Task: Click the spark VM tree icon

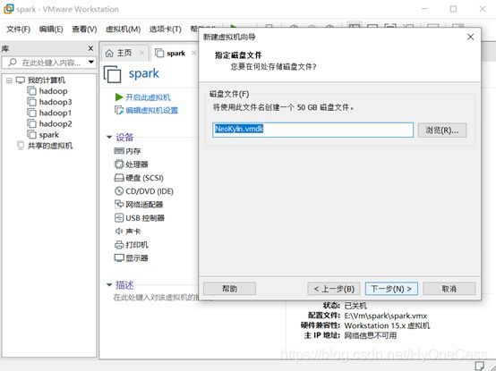Action: (31, 134)
